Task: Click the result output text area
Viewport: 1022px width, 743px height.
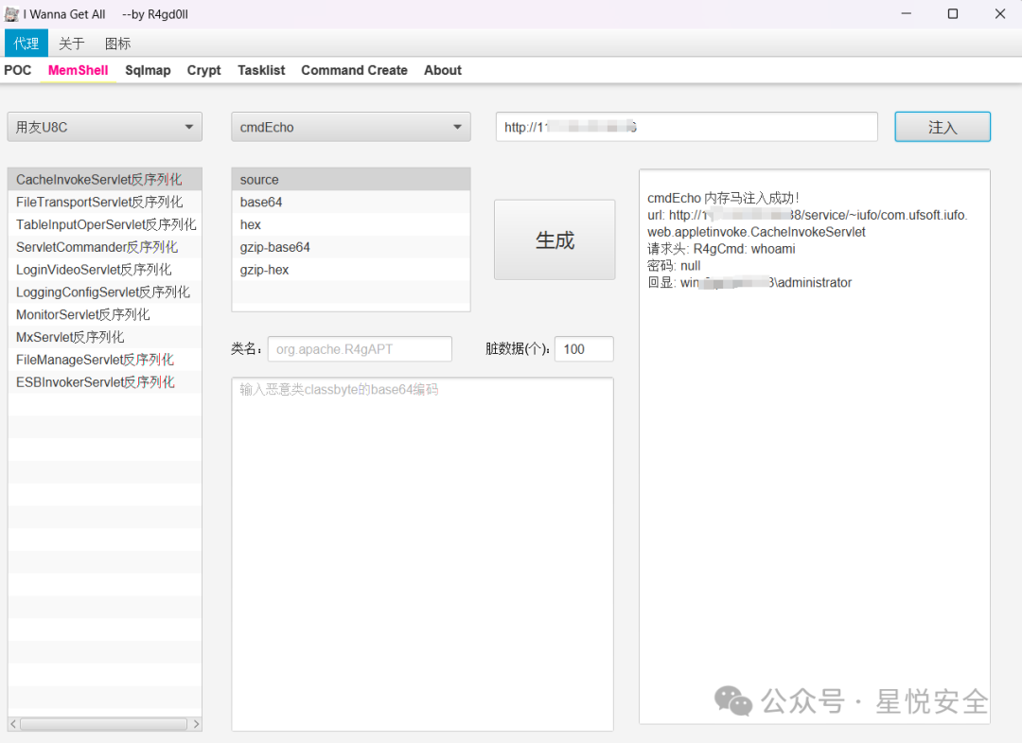Action: [815, 447]
